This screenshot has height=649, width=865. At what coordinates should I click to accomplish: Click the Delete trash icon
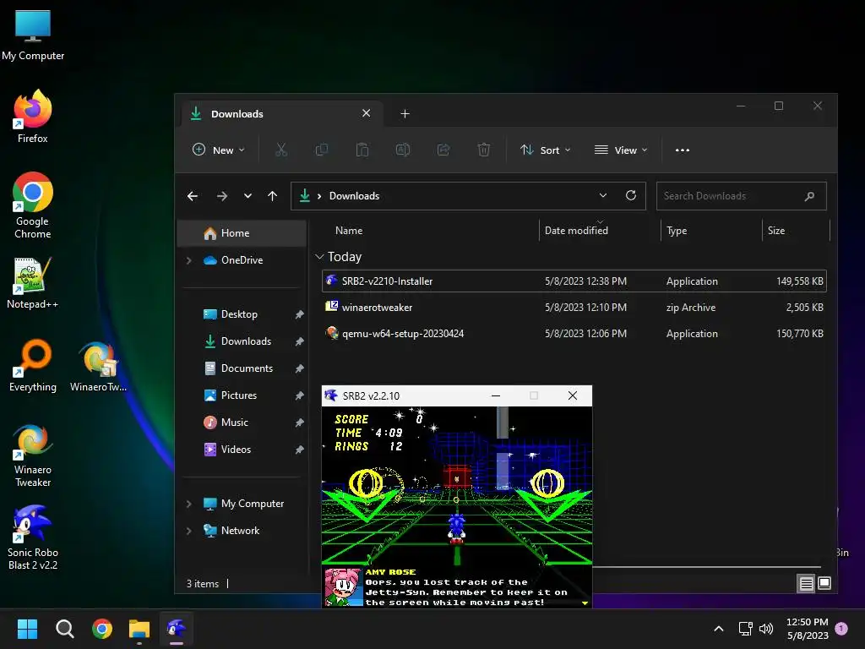point(484,150)
